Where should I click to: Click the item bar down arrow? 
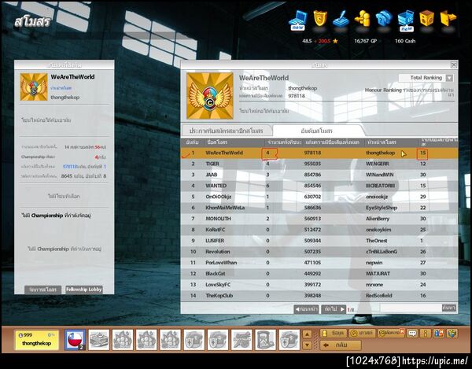tap(307, 345)
